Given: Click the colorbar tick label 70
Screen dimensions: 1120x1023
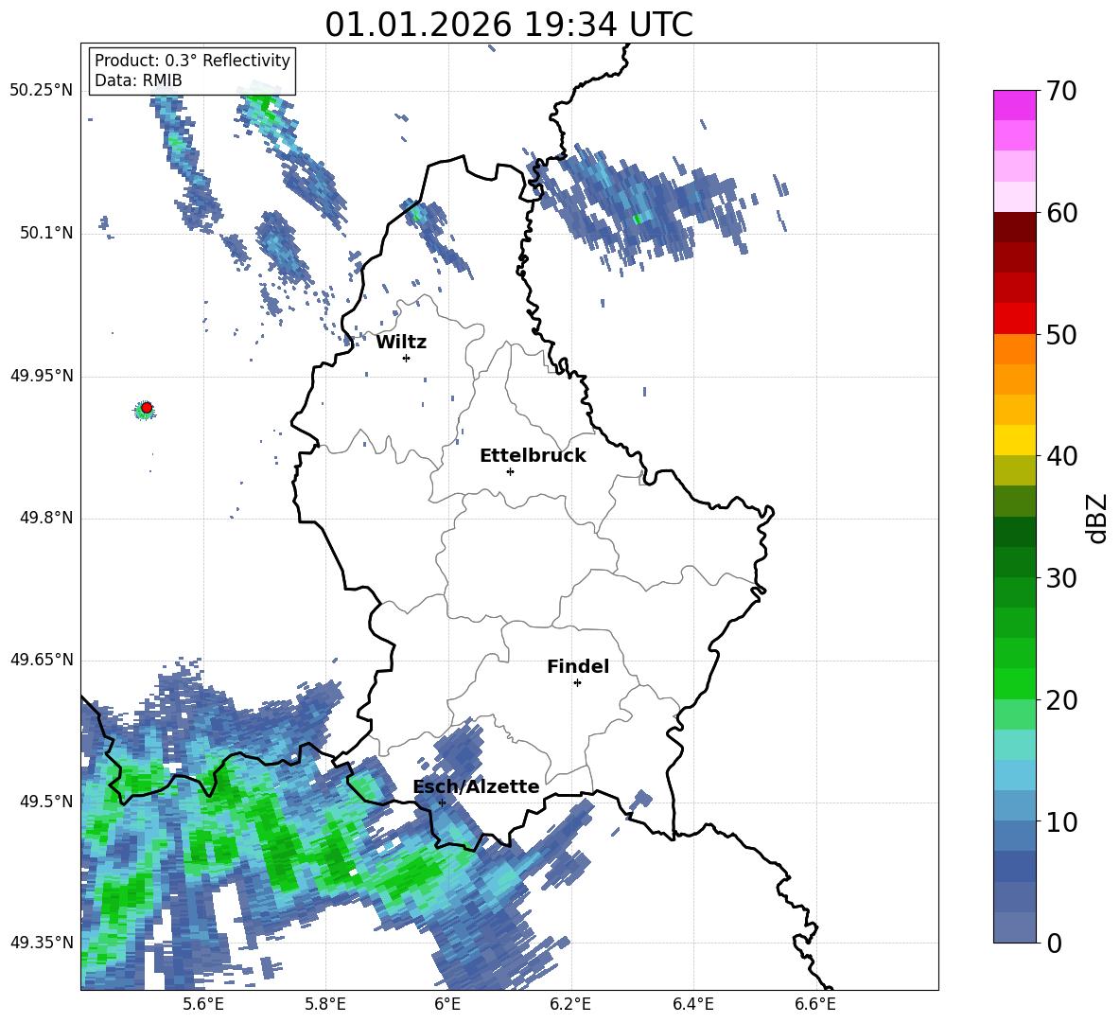Looking at the screenshot, I should (1061, 92).
